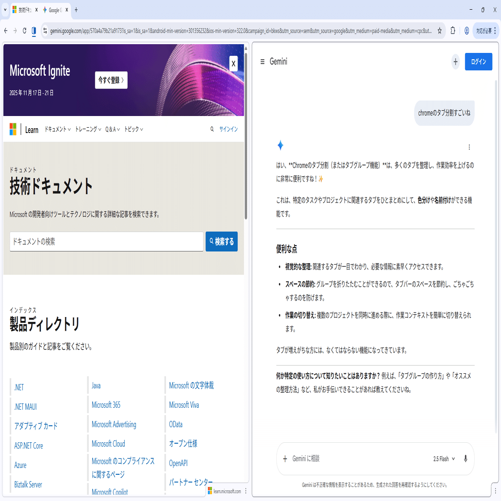This screenshot has height=501, width=501.
Task: Close the Microsoft Learn tab
Action: [x=36, y=10]
